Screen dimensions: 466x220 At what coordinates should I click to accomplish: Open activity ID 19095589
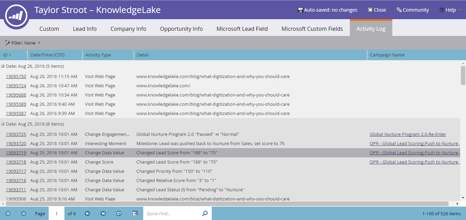pyautogui.click(x=16, y=104)
